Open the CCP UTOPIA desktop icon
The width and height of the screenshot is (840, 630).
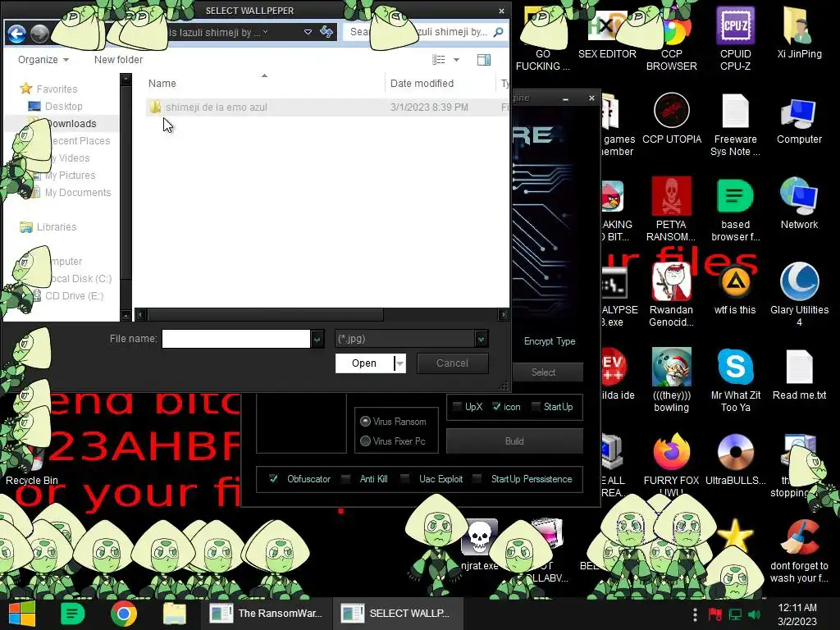coord(671,118)
